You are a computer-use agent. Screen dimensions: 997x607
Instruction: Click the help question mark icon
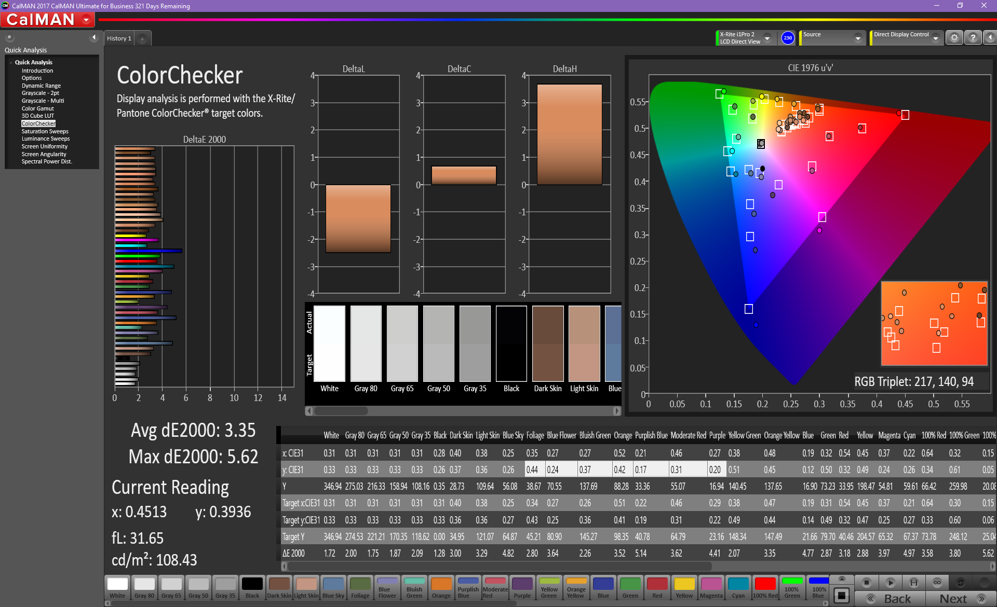pos(973,38)
